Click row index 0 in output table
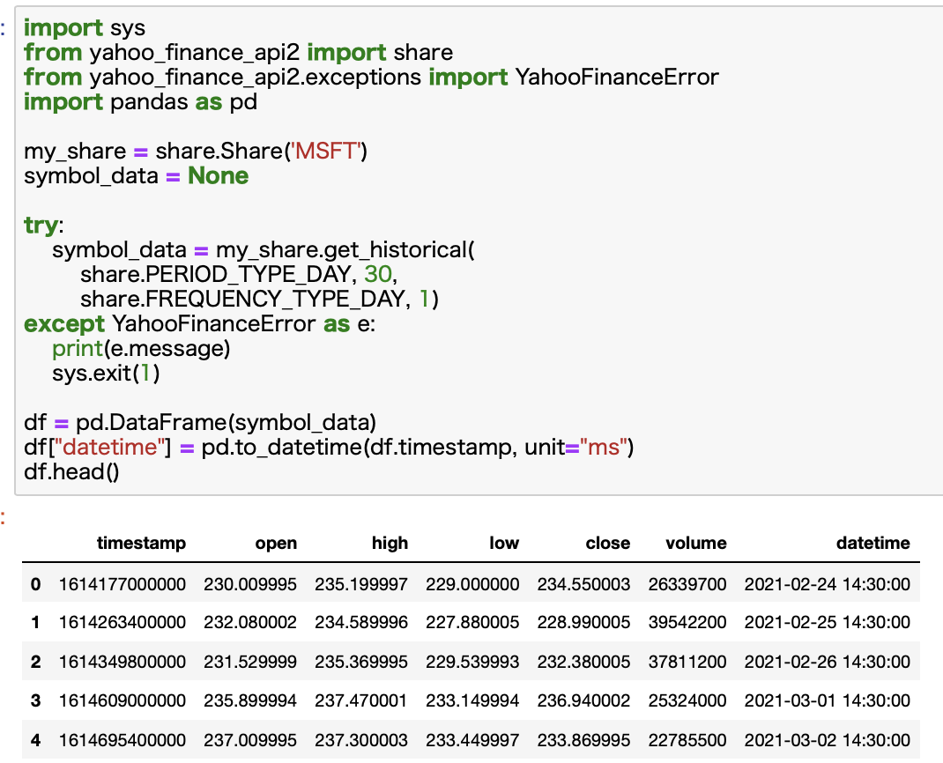 point(35,583)
